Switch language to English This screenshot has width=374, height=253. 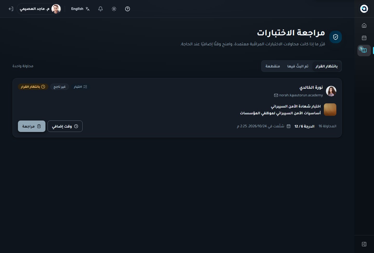[80, 9]
